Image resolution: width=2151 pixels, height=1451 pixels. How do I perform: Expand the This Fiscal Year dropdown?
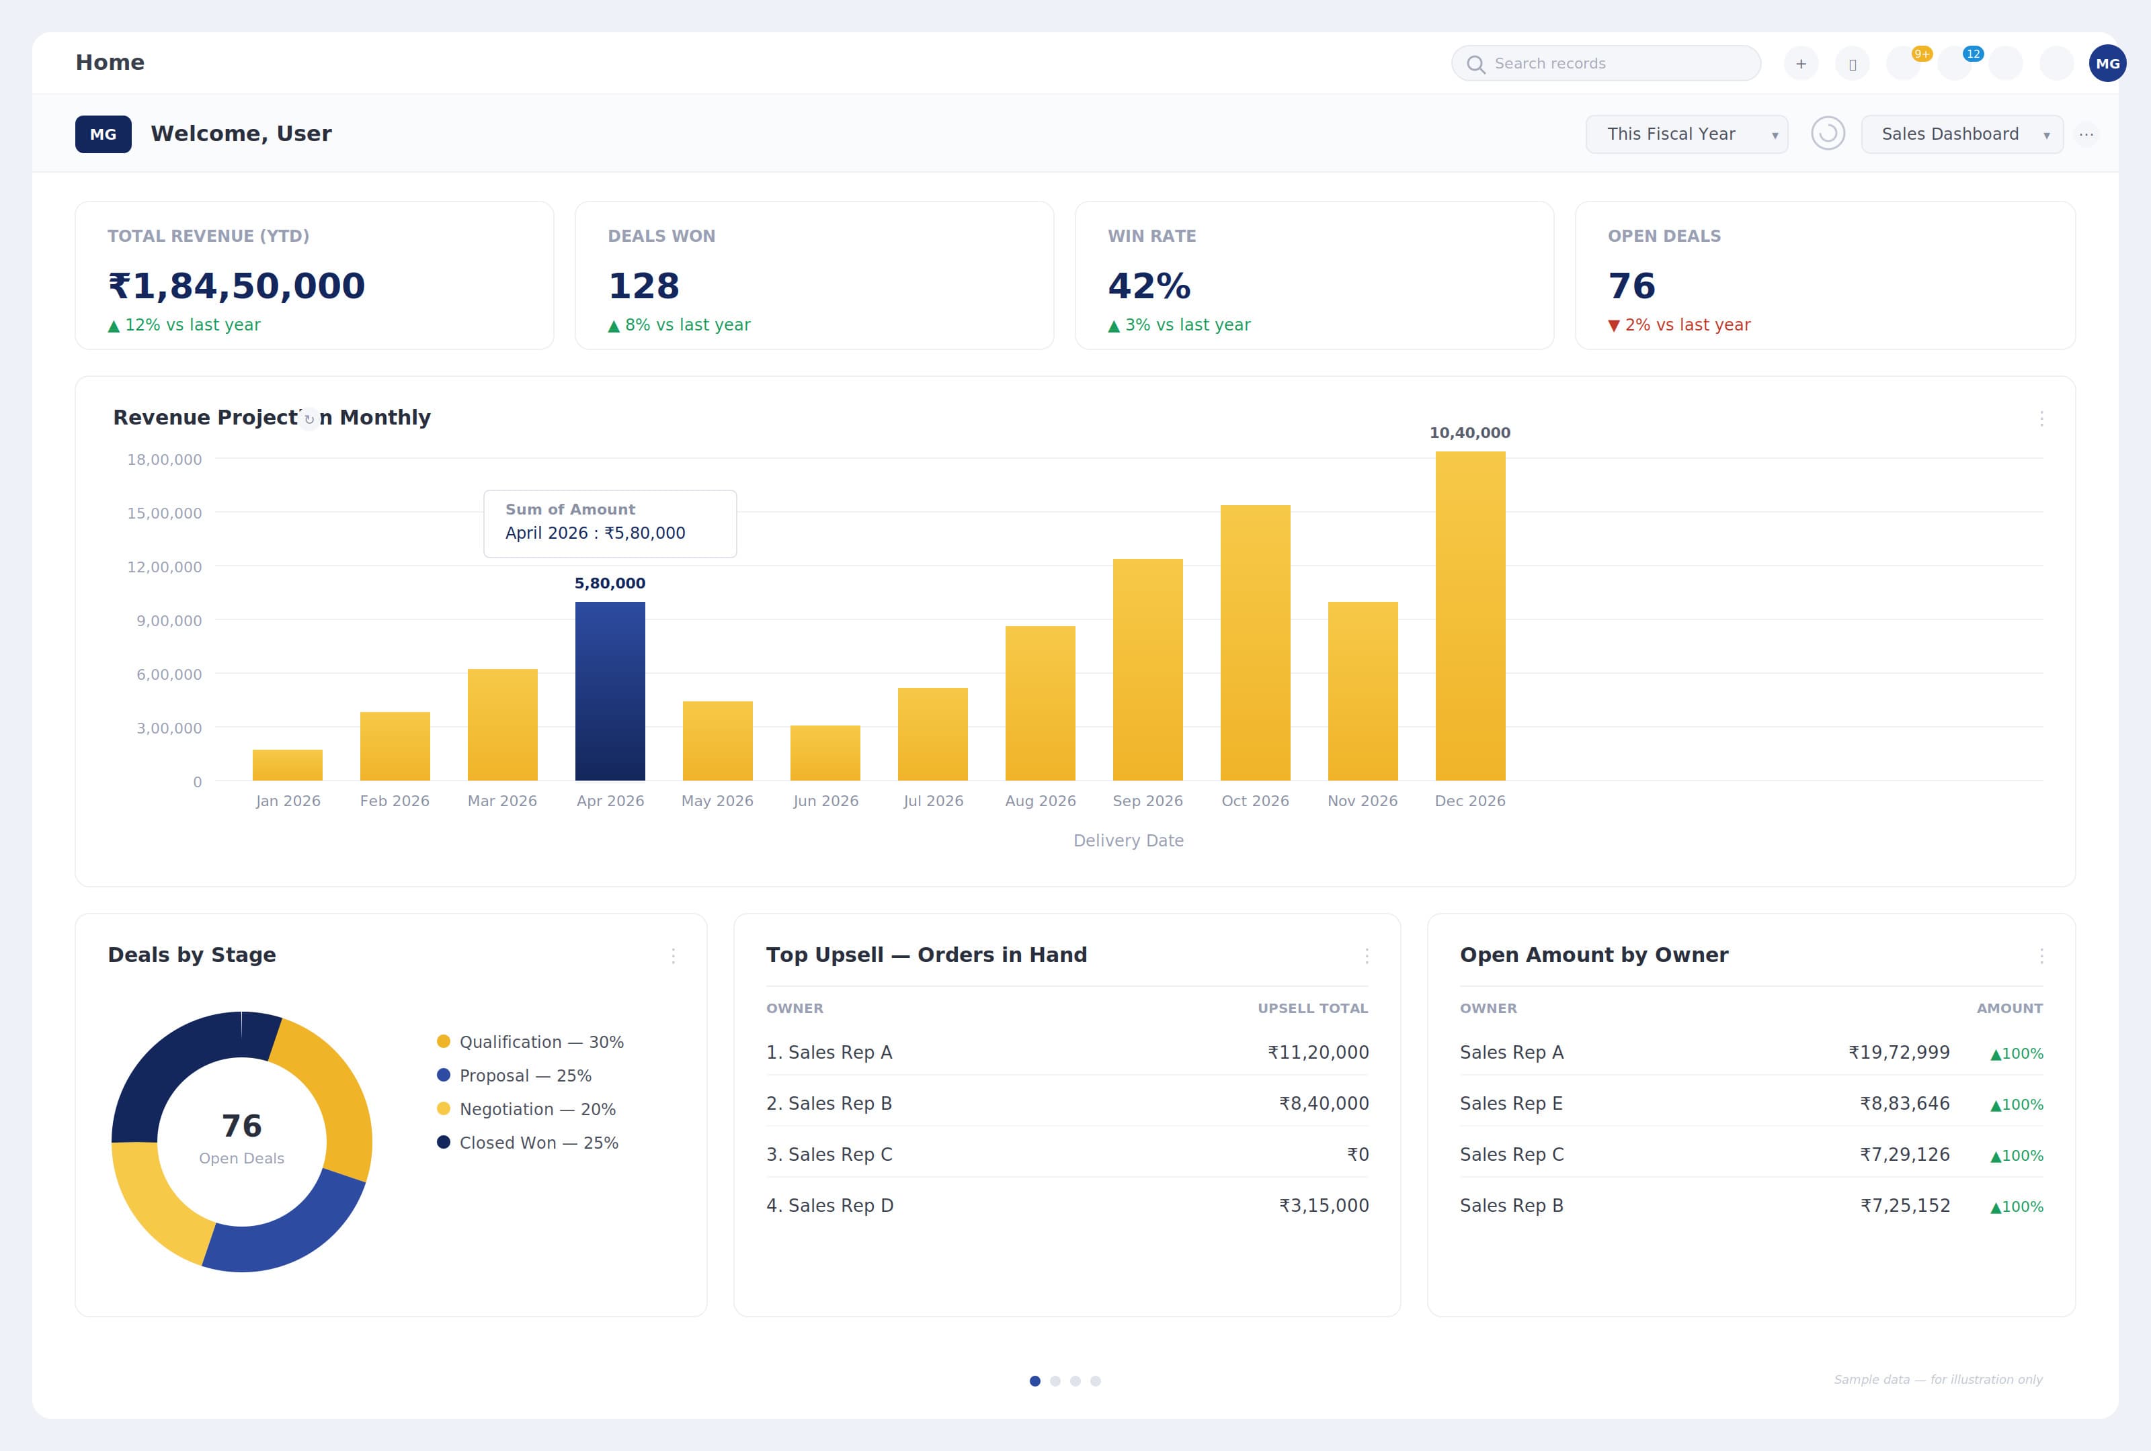point(1687,134)
